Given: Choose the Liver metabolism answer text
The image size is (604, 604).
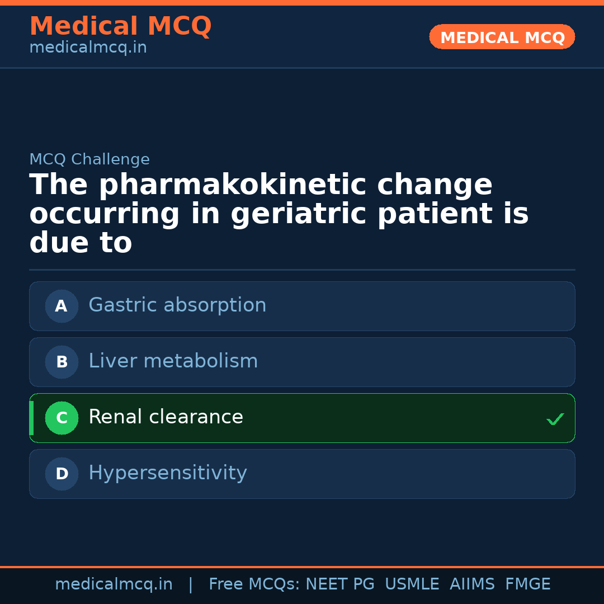Looking at the screenshot, I should tap(173, 361).
